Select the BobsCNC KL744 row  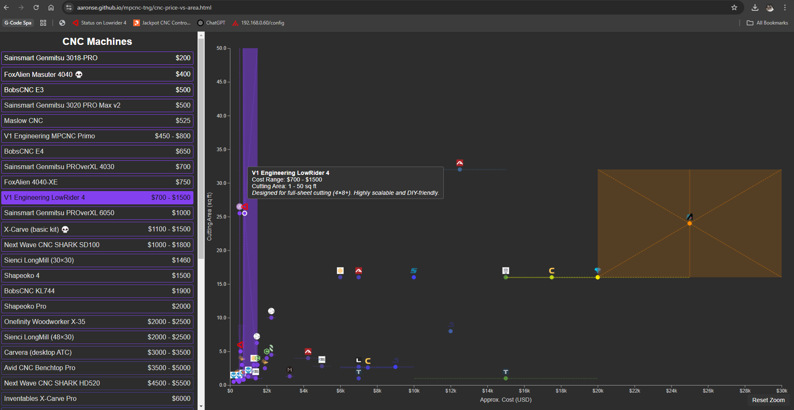[97, 291]
